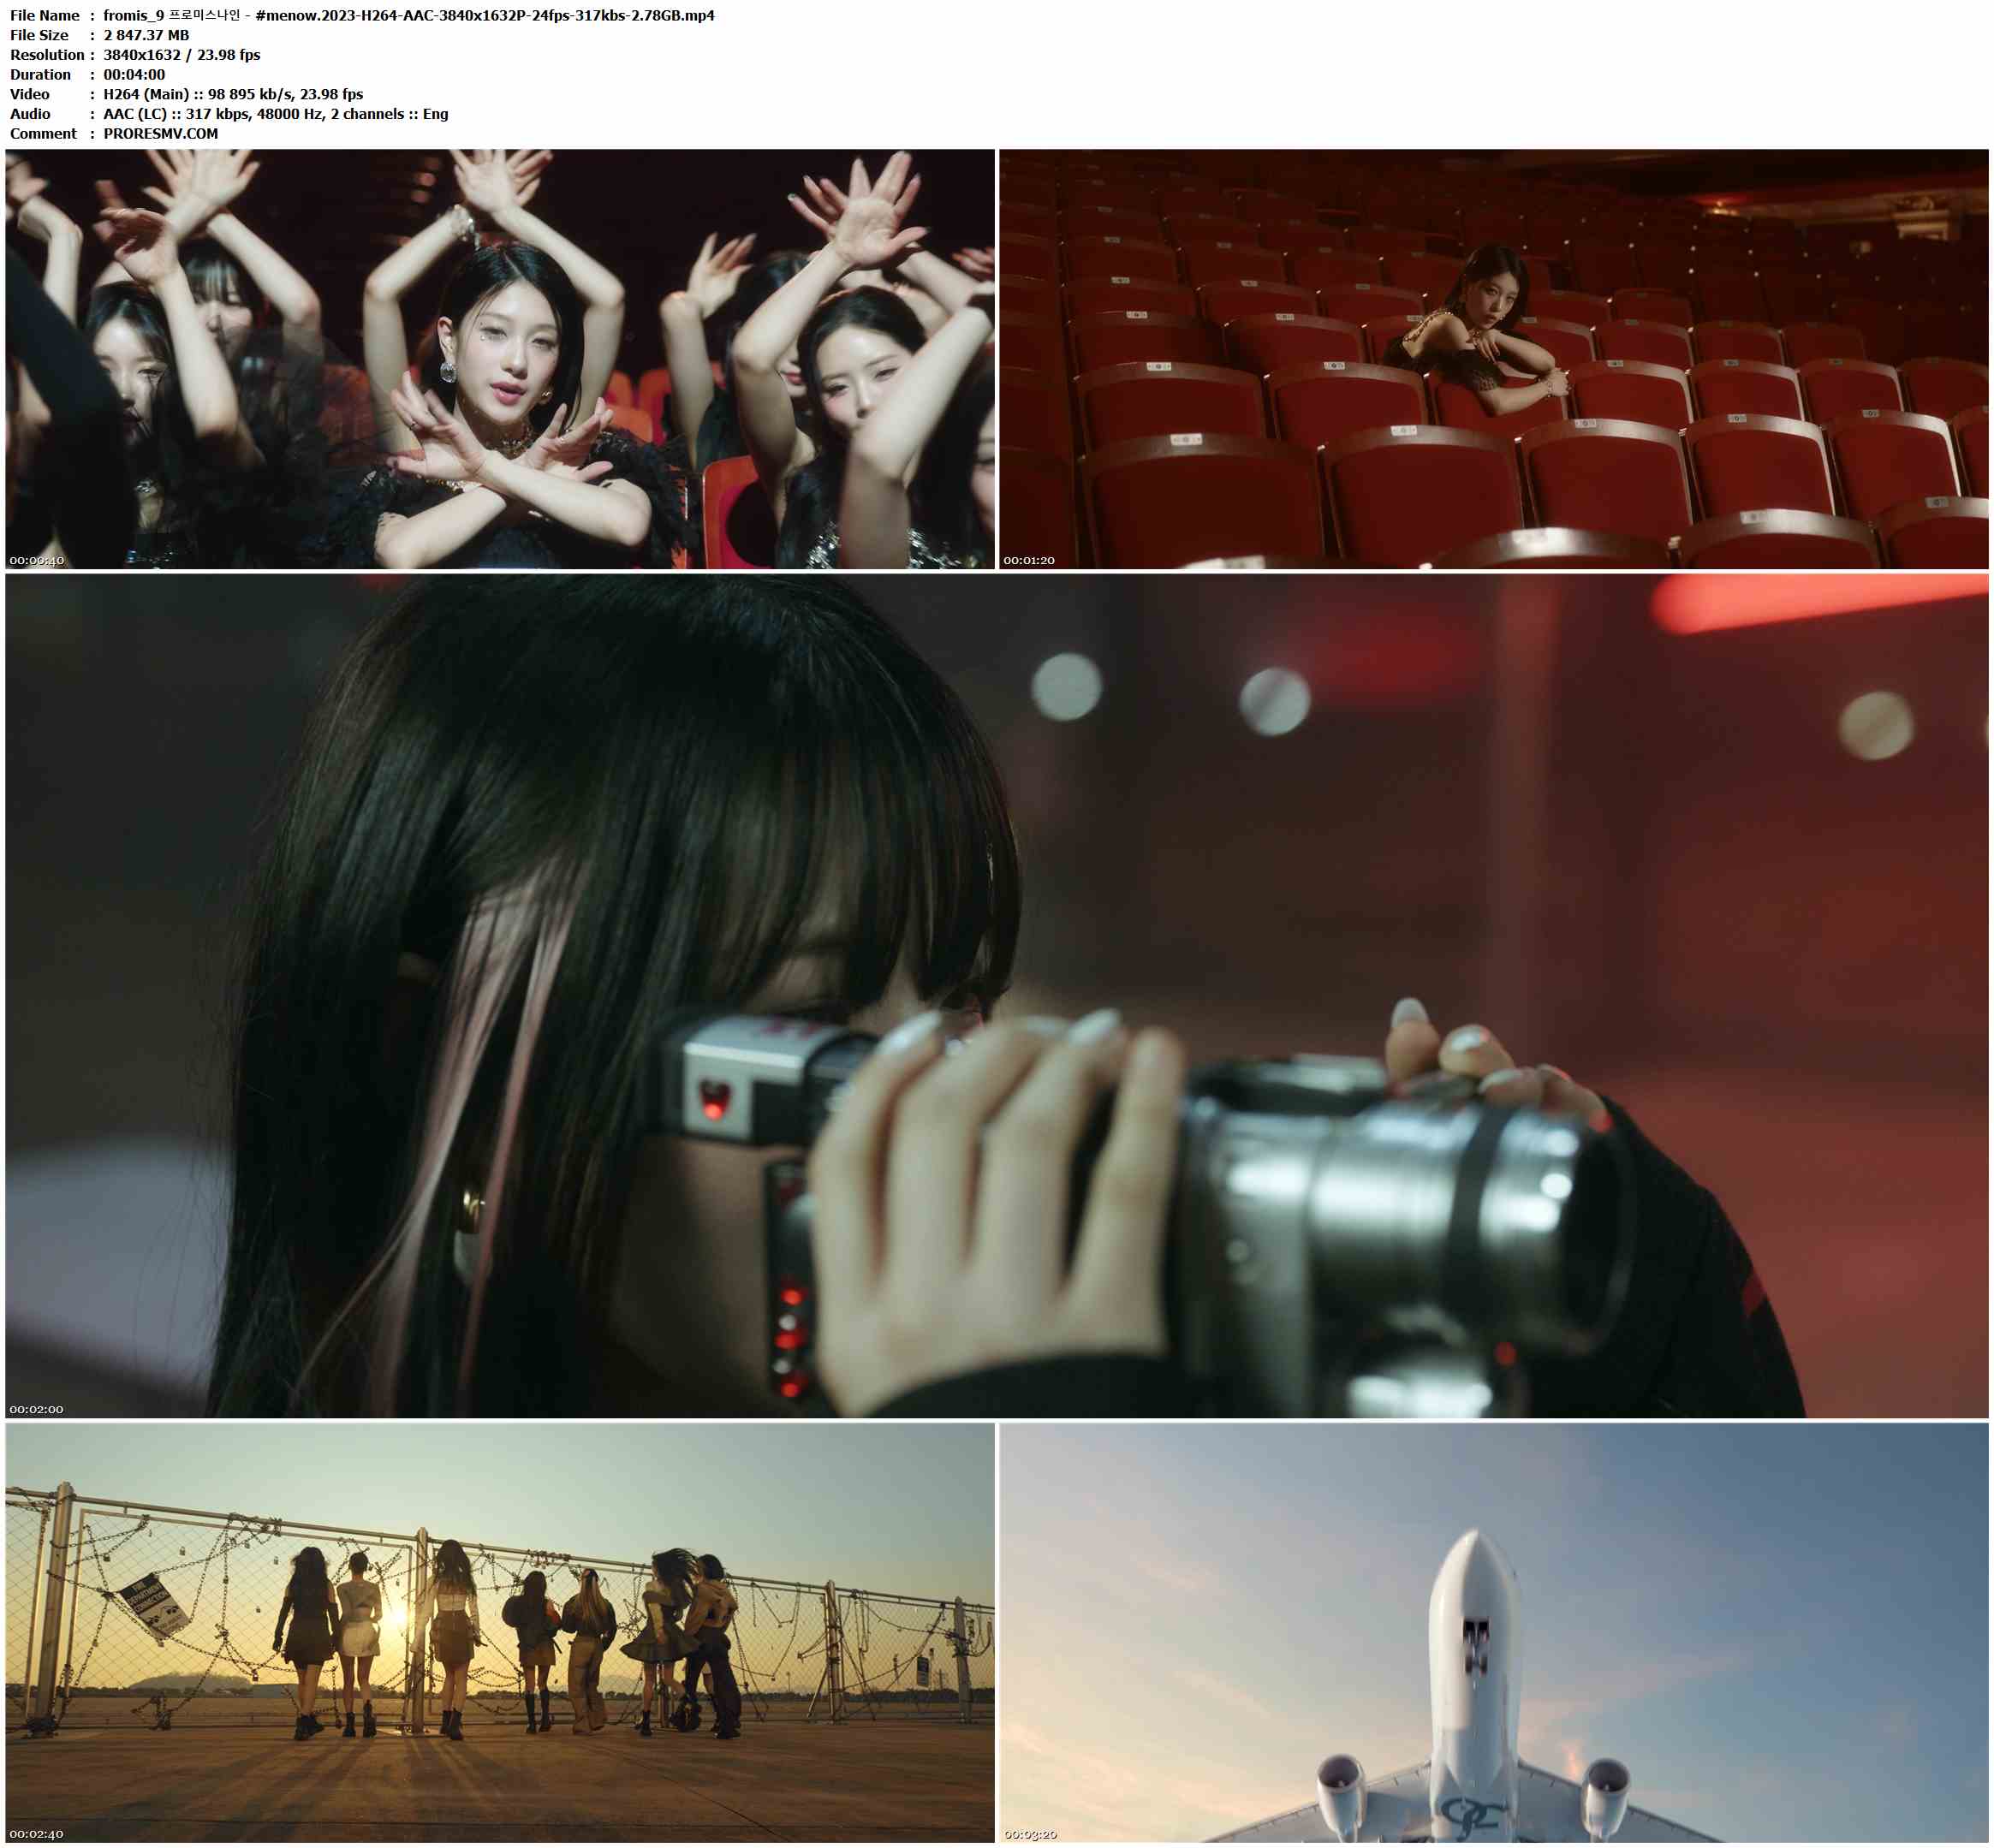The image size is (1994, 1848).
Task: Open the 00:00:40 dance scene thumbnail
Action: coord(500,359)
